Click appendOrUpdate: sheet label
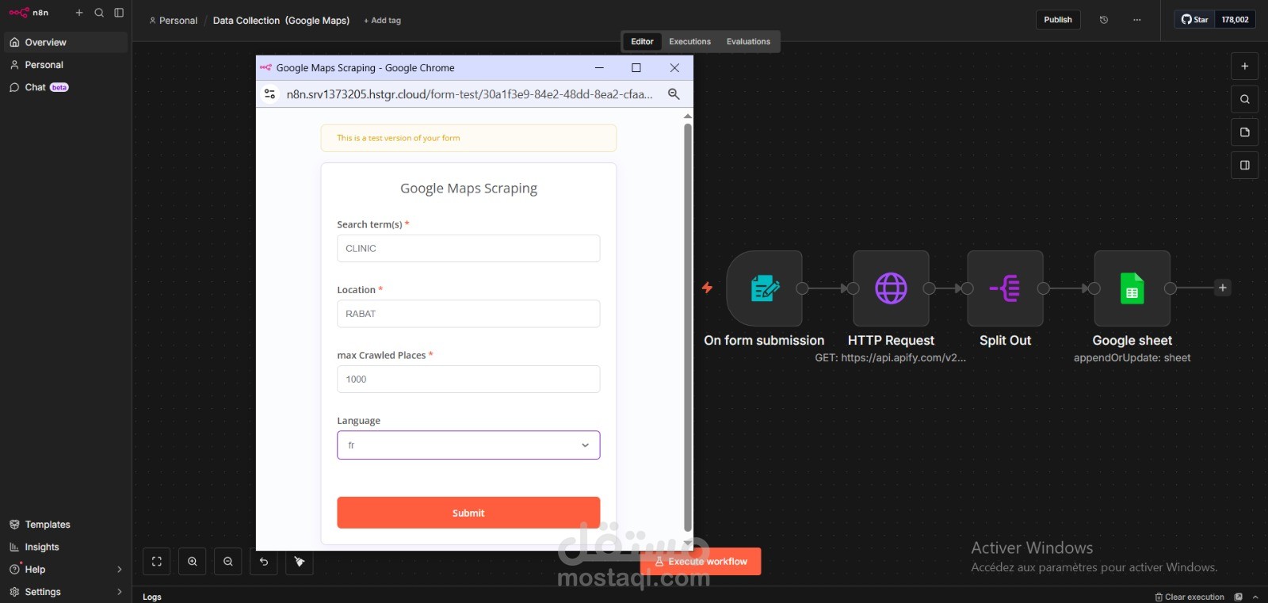This screenshot has width=1268, height=603. tap(1132, 358)
